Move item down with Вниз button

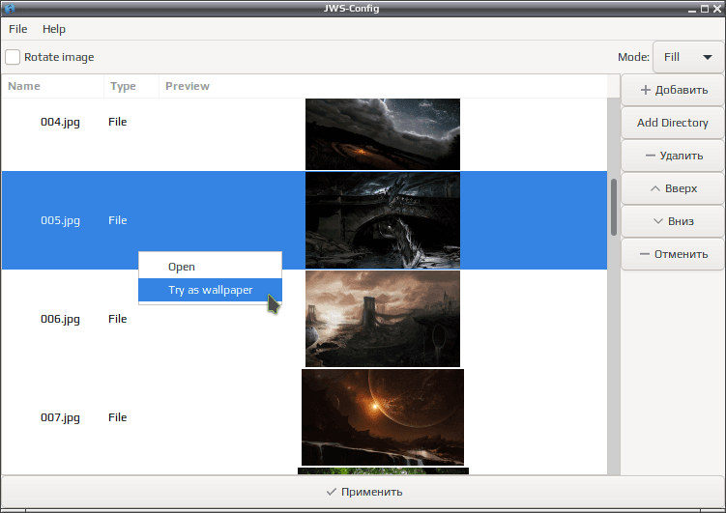(673, 221)
